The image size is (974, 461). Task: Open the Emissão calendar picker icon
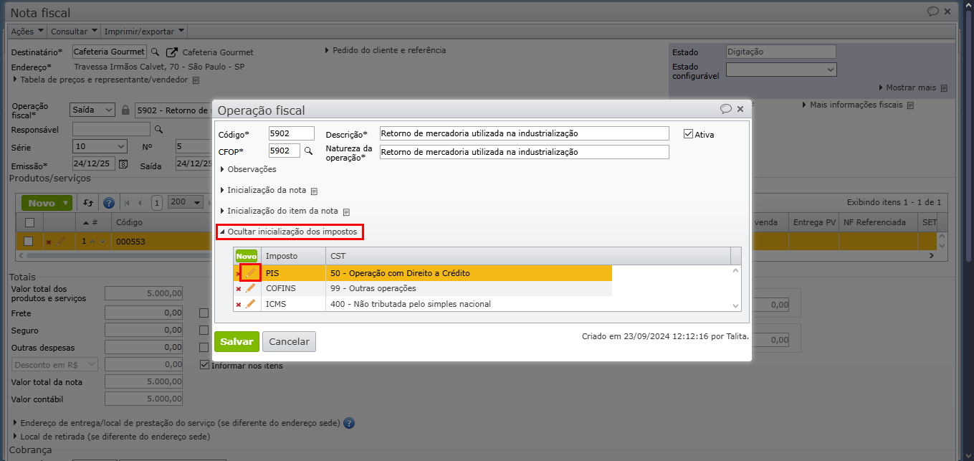point(123,164)
